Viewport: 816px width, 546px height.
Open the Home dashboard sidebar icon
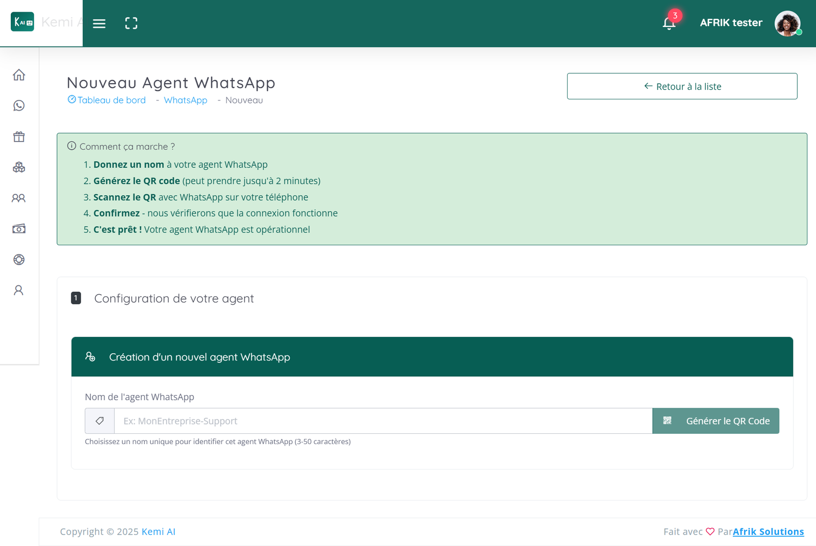pyautogui.click(x=19, y=75)
